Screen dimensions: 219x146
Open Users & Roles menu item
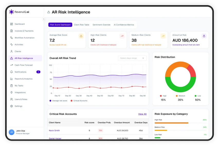pyautogui.click(x=25, y=99)
